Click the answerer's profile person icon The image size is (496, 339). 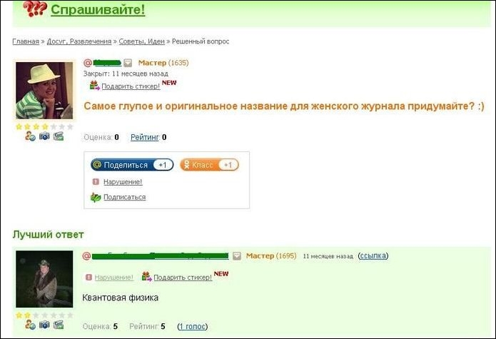point(30,325)
